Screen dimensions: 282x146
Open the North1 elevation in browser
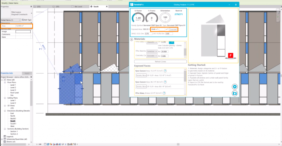(13, 119)
